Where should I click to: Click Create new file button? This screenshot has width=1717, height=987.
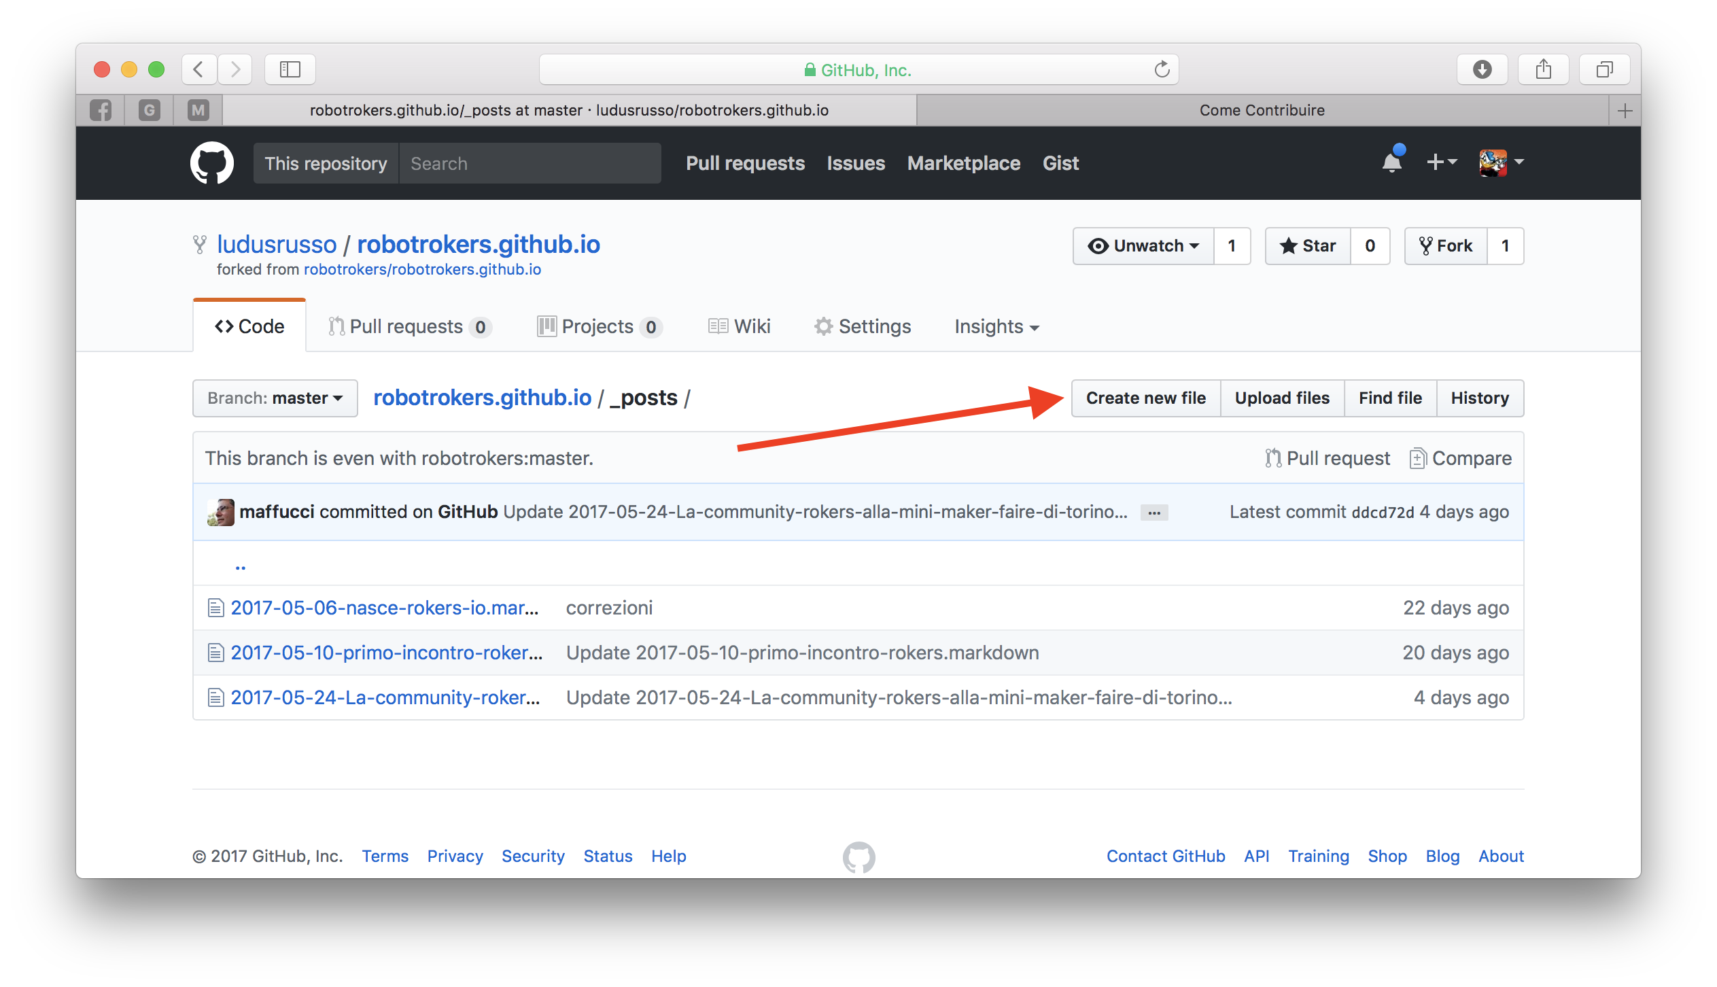[x=1145, y=398]
